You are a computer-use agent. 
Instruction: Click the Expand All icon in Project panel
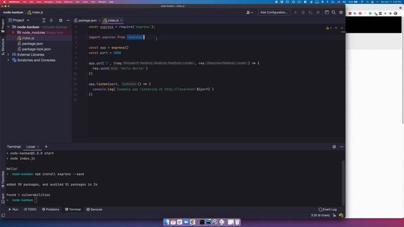pos(44,20)
